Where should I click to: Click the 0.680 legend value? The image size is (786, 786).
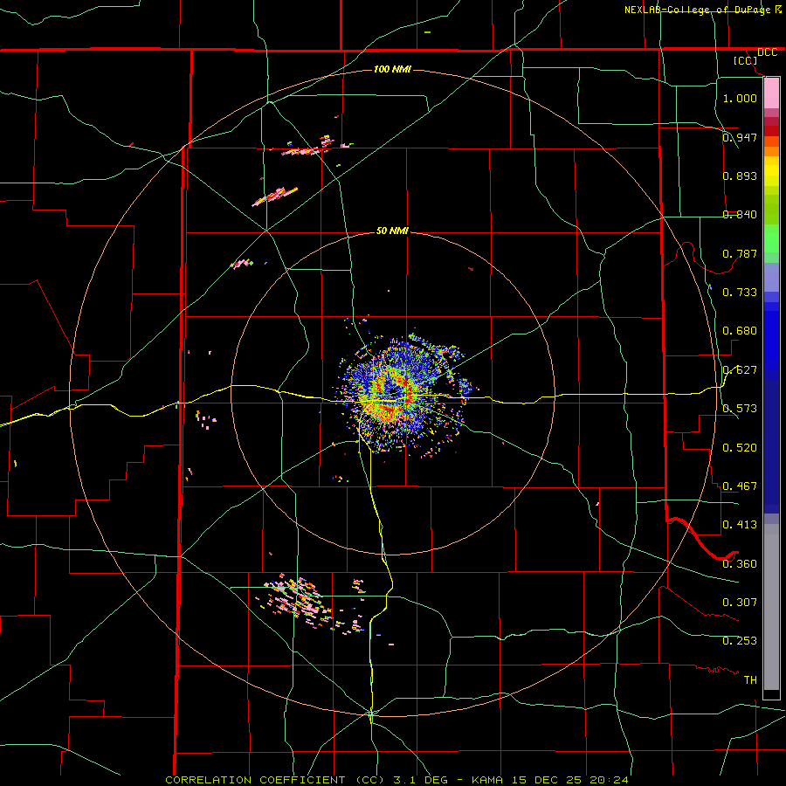point(740,331)
